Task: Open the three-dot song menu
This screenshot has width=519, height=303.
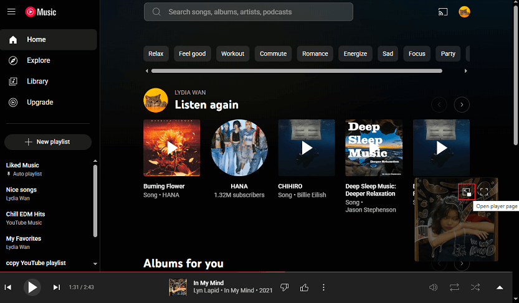Action: (323, 287)
